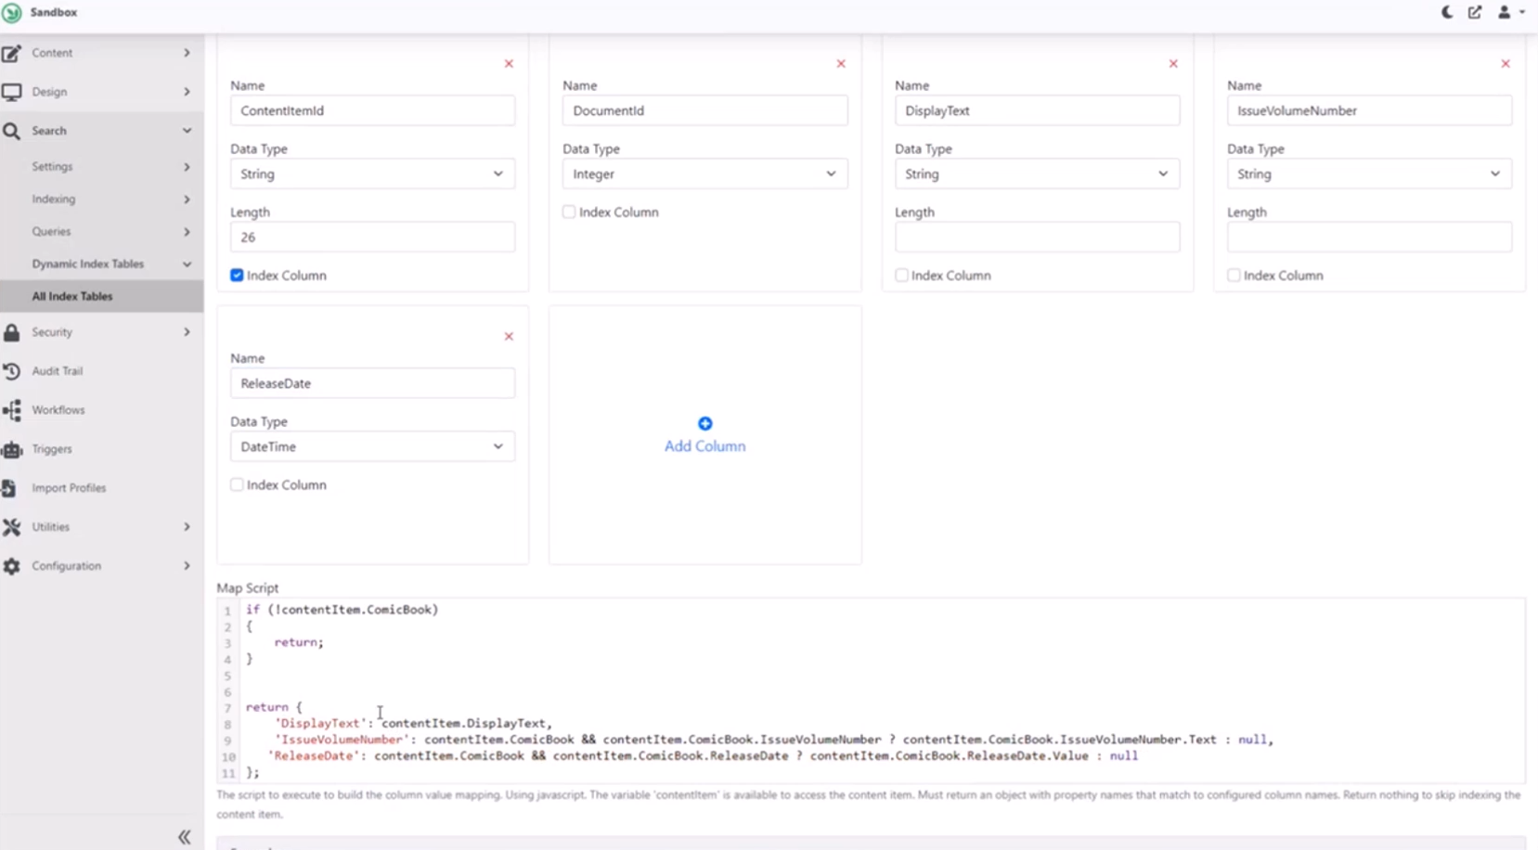Open Data Type dropdown for DisplayText
Screen dimensions: 1538x850
1037,174
